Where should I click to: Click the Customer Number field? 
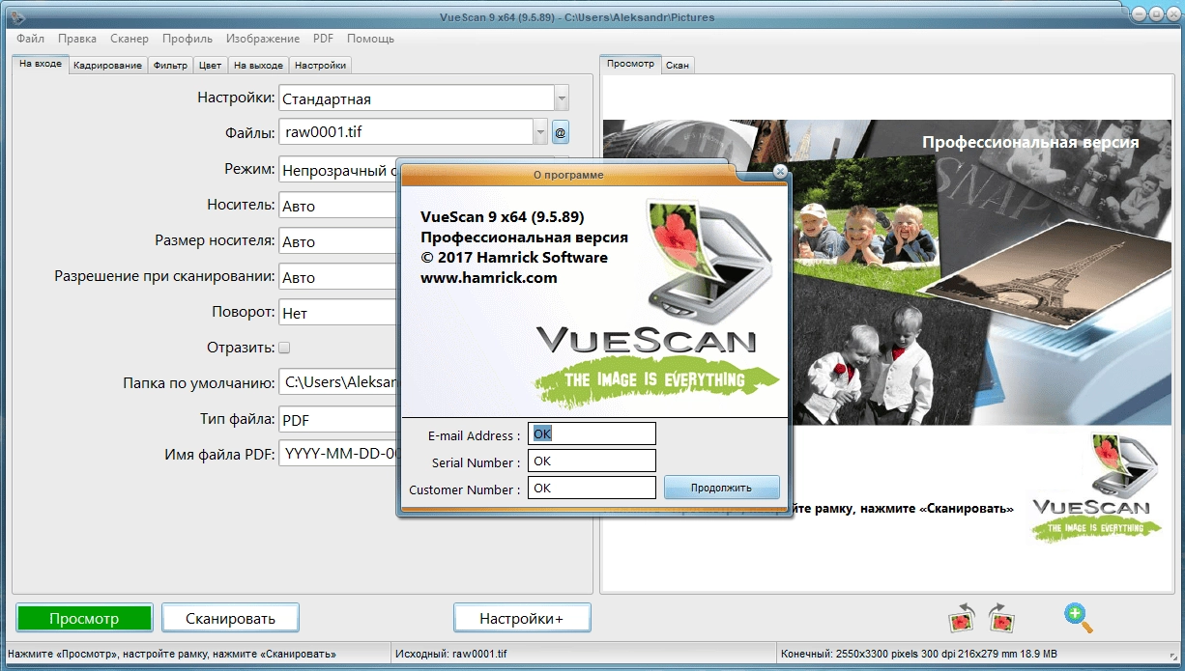coord(592,488)
